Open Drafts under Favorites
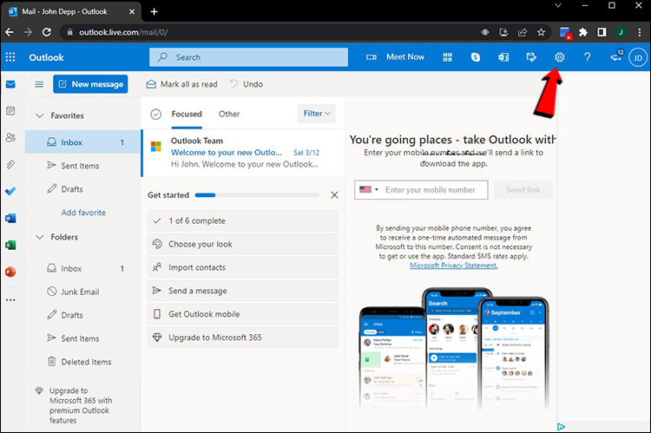This screenshot has width=651, height=433. [x=83, y=189]
